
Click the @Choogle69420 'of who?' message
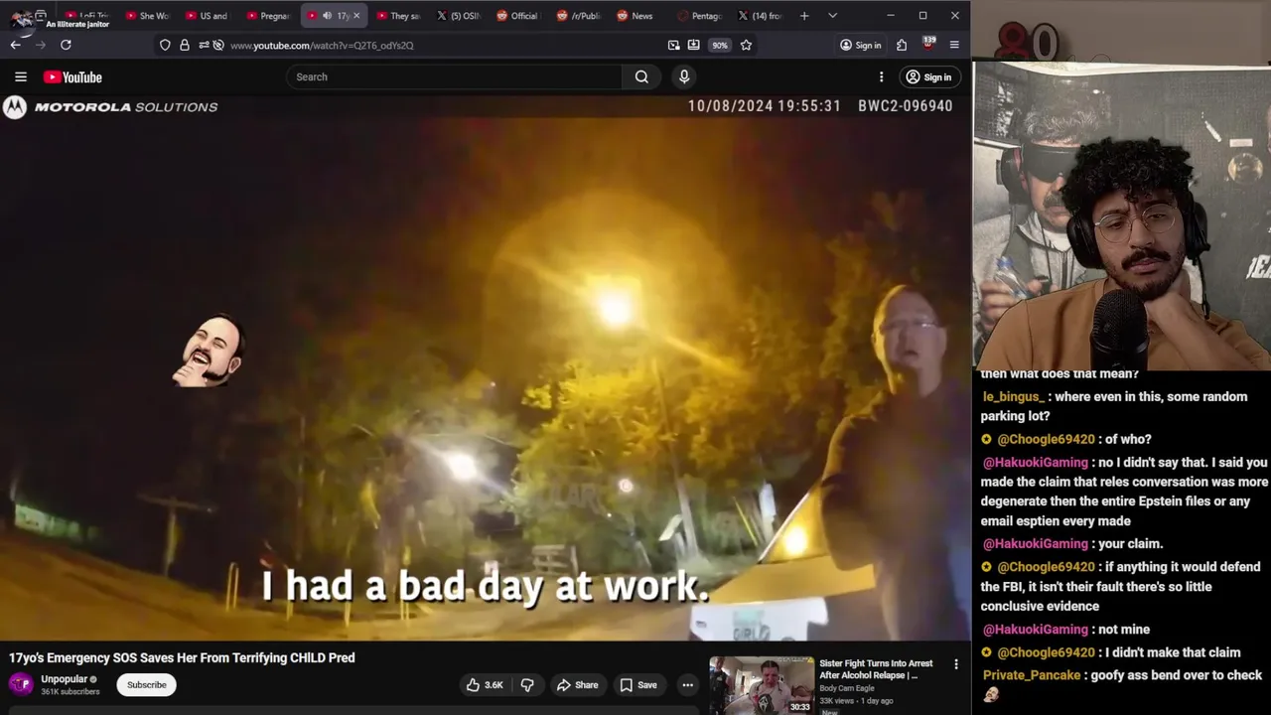[x=1065, y=439]
